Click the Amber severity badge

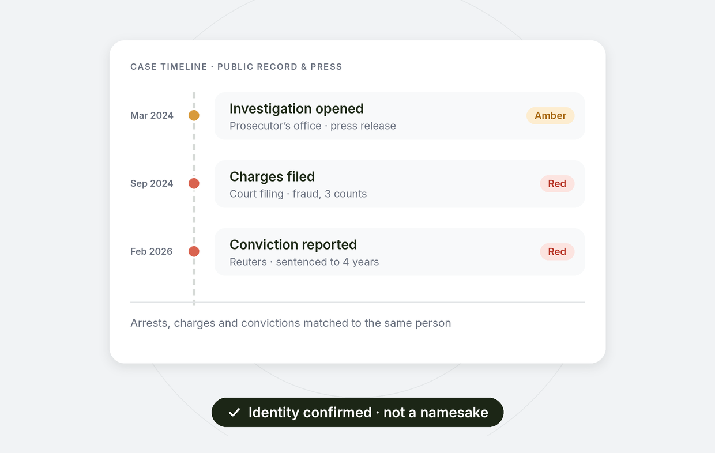[x=550, y=115]
